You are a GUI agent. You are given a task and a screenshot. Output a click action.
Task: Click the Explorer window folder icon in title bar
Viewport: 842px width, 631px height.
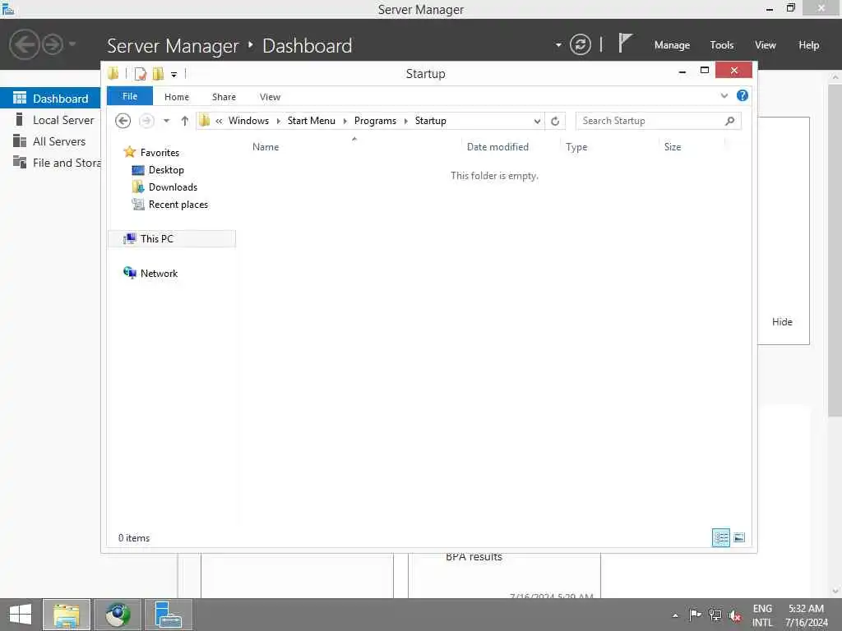pos(113,73)
